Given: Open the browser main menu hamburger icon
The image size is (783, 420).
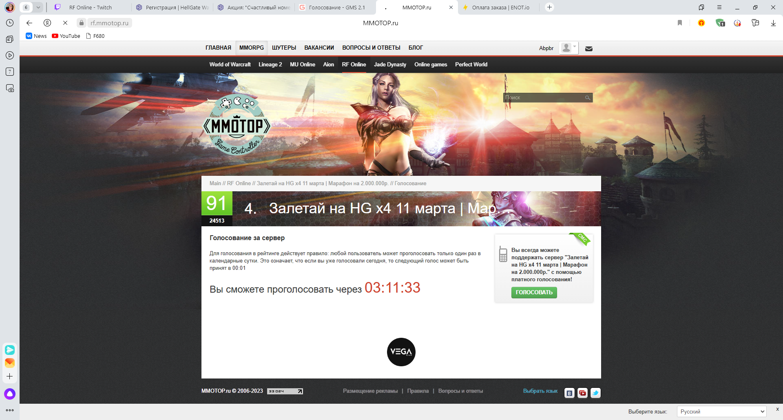Looking at the screenshot, I should (719, 7).
